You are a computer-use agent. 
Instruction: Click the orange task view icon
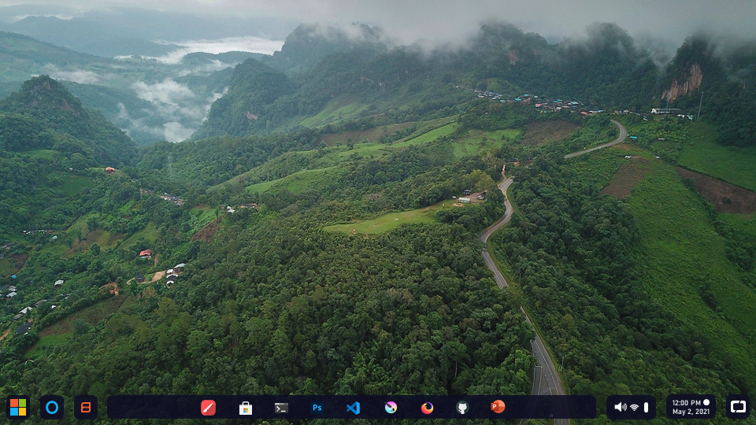click(x=86, y=407)
